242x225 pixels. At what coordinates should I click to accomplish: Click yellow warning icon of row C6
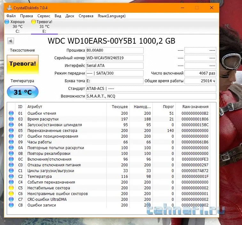point(11,193)
